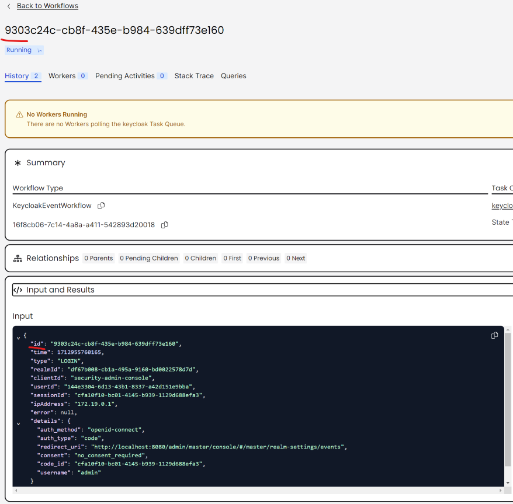Click the Input JSON vertical scrollbar
The image size is (513, 504).
tap(508, 399)
